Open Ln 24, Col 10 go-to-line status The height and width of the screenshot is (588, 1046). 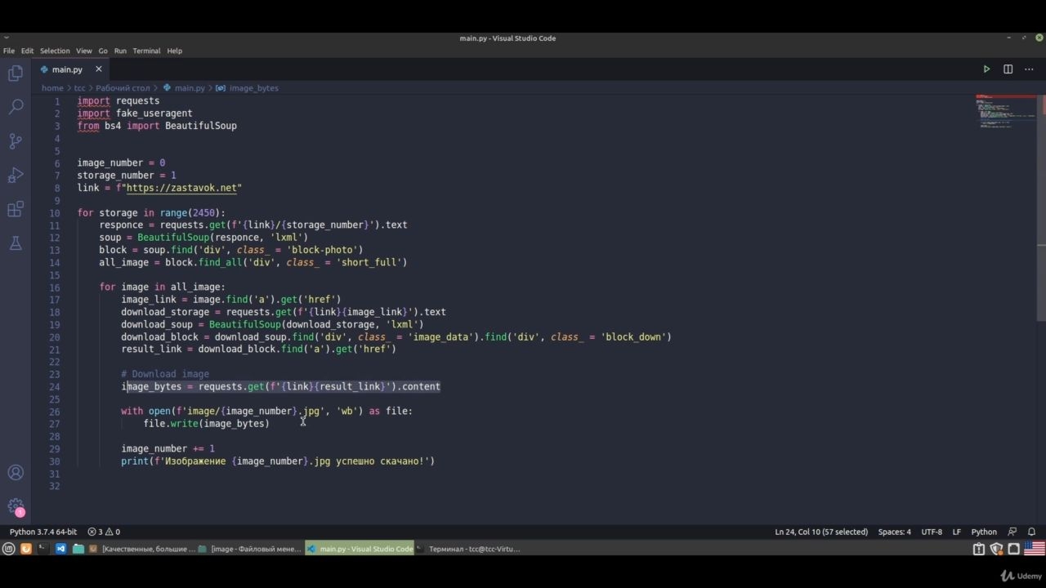pos(821,532)
